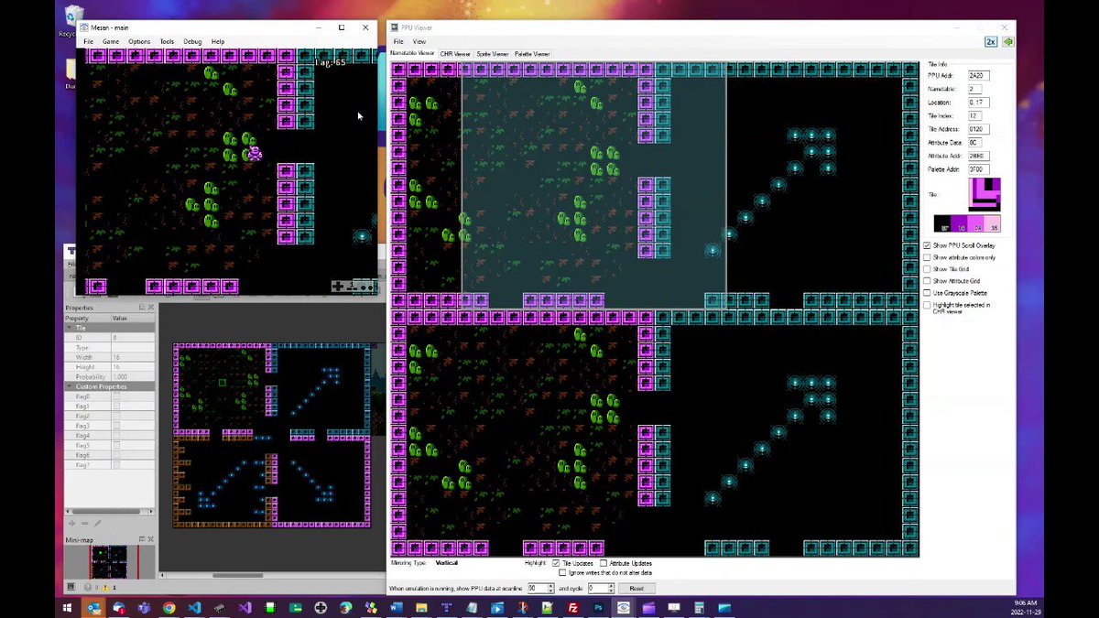Image resolution: width=1099 pixels, height=618 pixels.
Task: Open the Calculator from the taskbar
Action: pyautogui.click(x=699, y=607)
